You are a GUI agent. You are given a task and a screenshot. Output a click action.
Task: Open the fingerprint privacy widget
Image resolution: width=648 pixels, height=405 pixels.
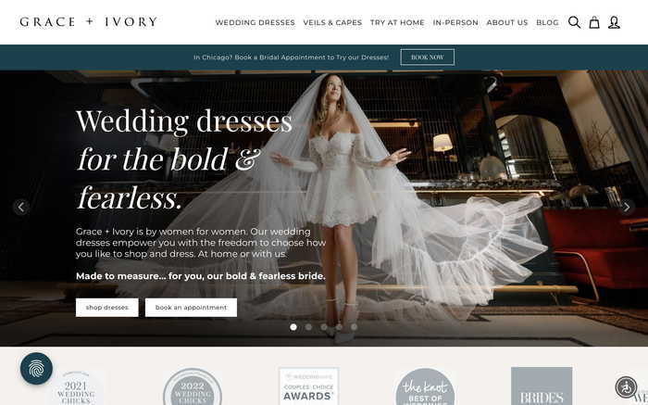36,368
